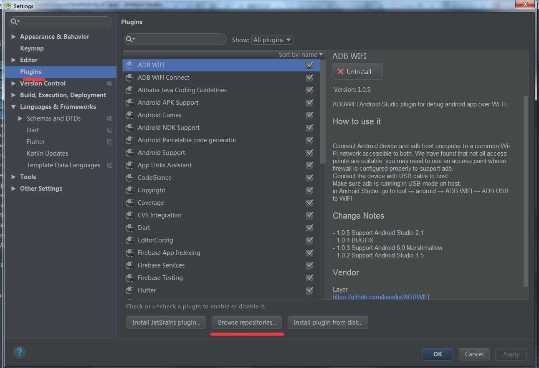This screenshot has height=368, width=539.
Task: Click the Alibaba Java Coding Guidelines plugin icon
Action: click(130, 90)
